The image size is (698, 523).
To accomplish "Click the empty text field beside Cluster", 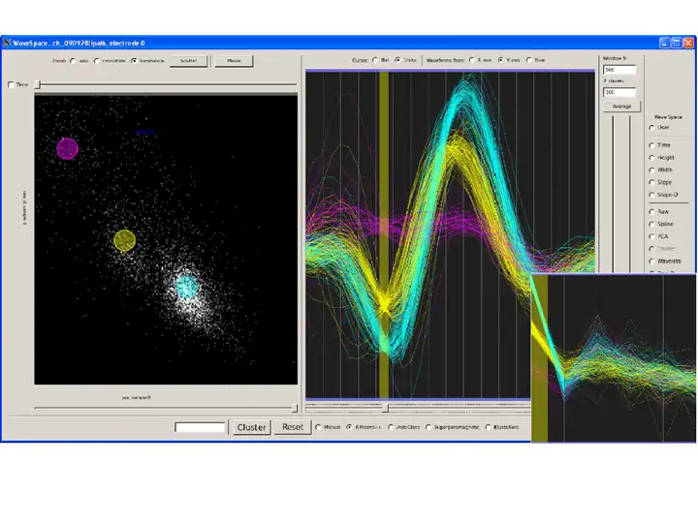I will [201, 427].
